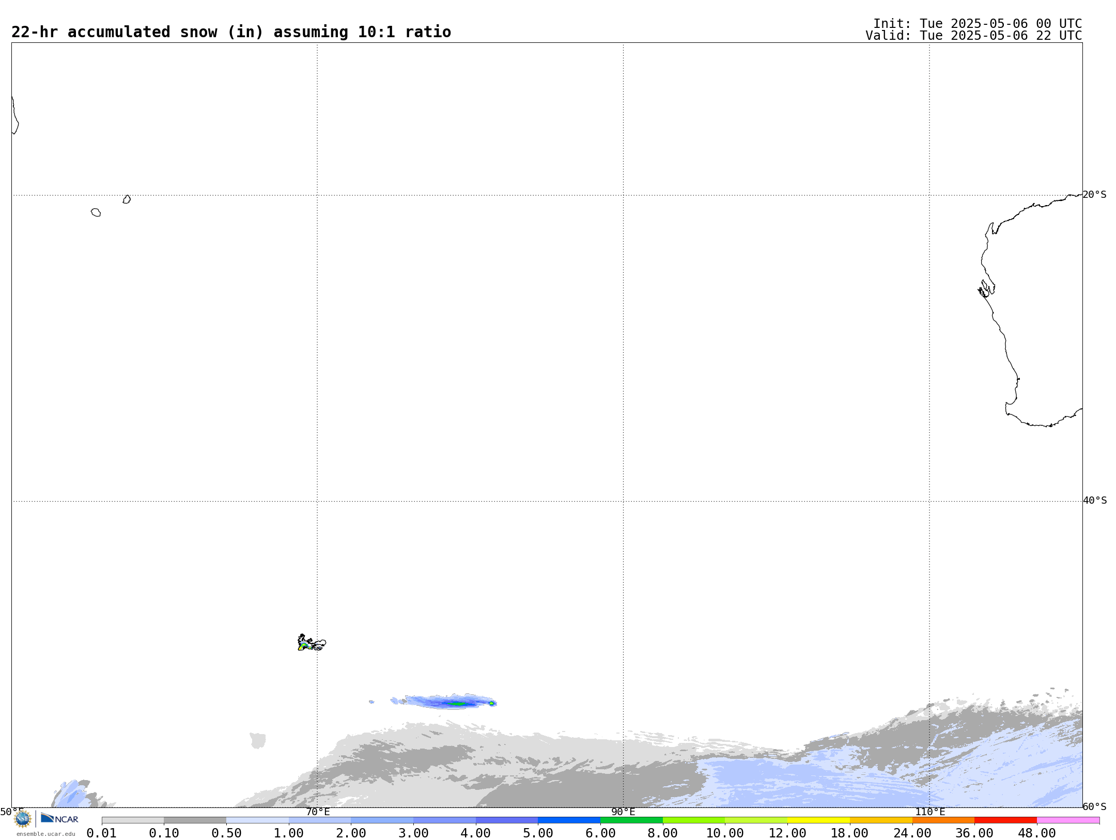Image resolution: width=1116 pixels, height=840 pixels.
Task: Select the 8.00 lime green swatch
Action: [694, 820]
